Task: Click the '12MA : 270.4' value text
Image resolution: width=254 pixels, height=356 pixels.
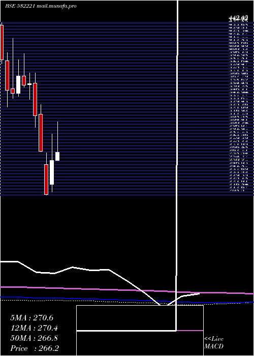Action: 34,328
